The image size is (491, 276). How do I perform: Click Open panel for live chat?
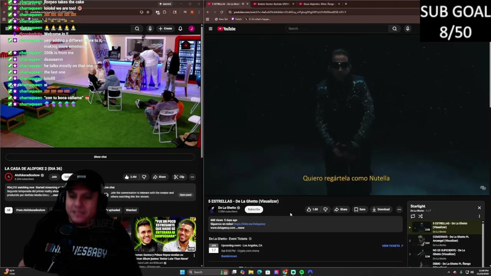185,195
